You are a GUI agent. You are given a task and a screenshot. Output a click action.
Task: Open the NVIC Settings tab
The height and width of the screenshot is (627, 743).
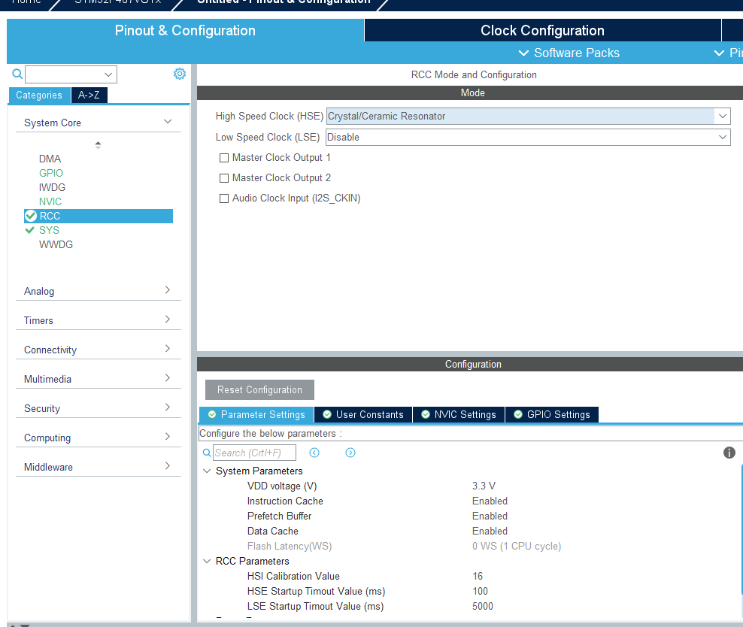pos(459,415)
